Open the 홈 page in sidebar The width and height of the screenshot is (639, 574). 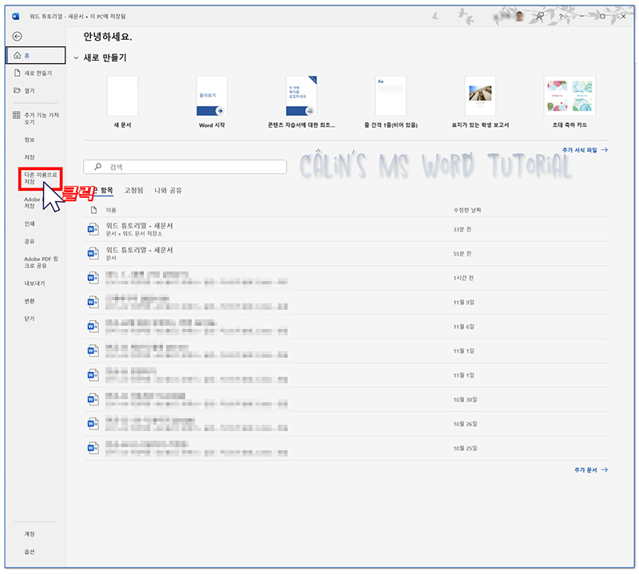point(35,55)
